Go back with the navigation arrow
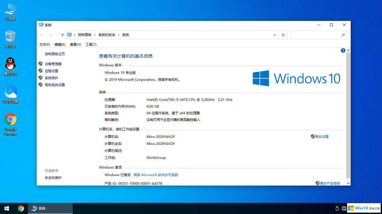Viewport: 382px width, 214px height. point(42,35)
